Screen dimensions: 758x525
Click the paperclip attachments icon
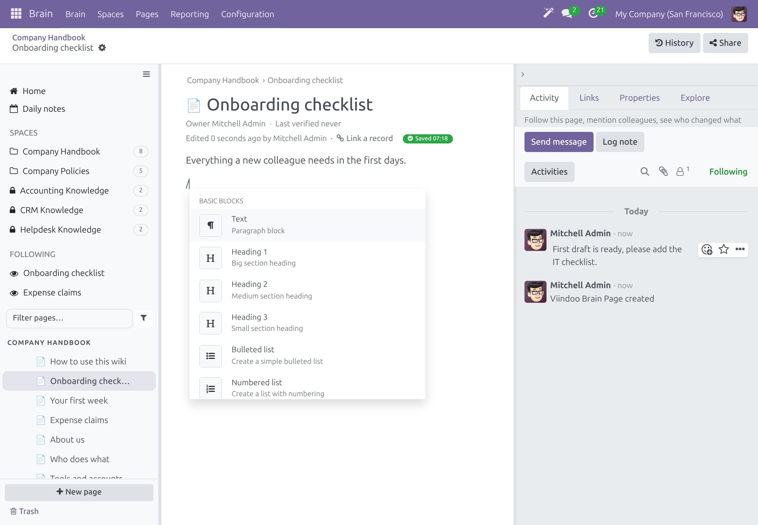[663, 171]
